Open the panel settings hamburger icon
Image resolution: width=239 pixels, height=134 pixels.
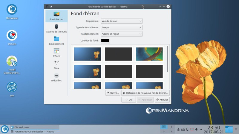(x=236, y=129)
